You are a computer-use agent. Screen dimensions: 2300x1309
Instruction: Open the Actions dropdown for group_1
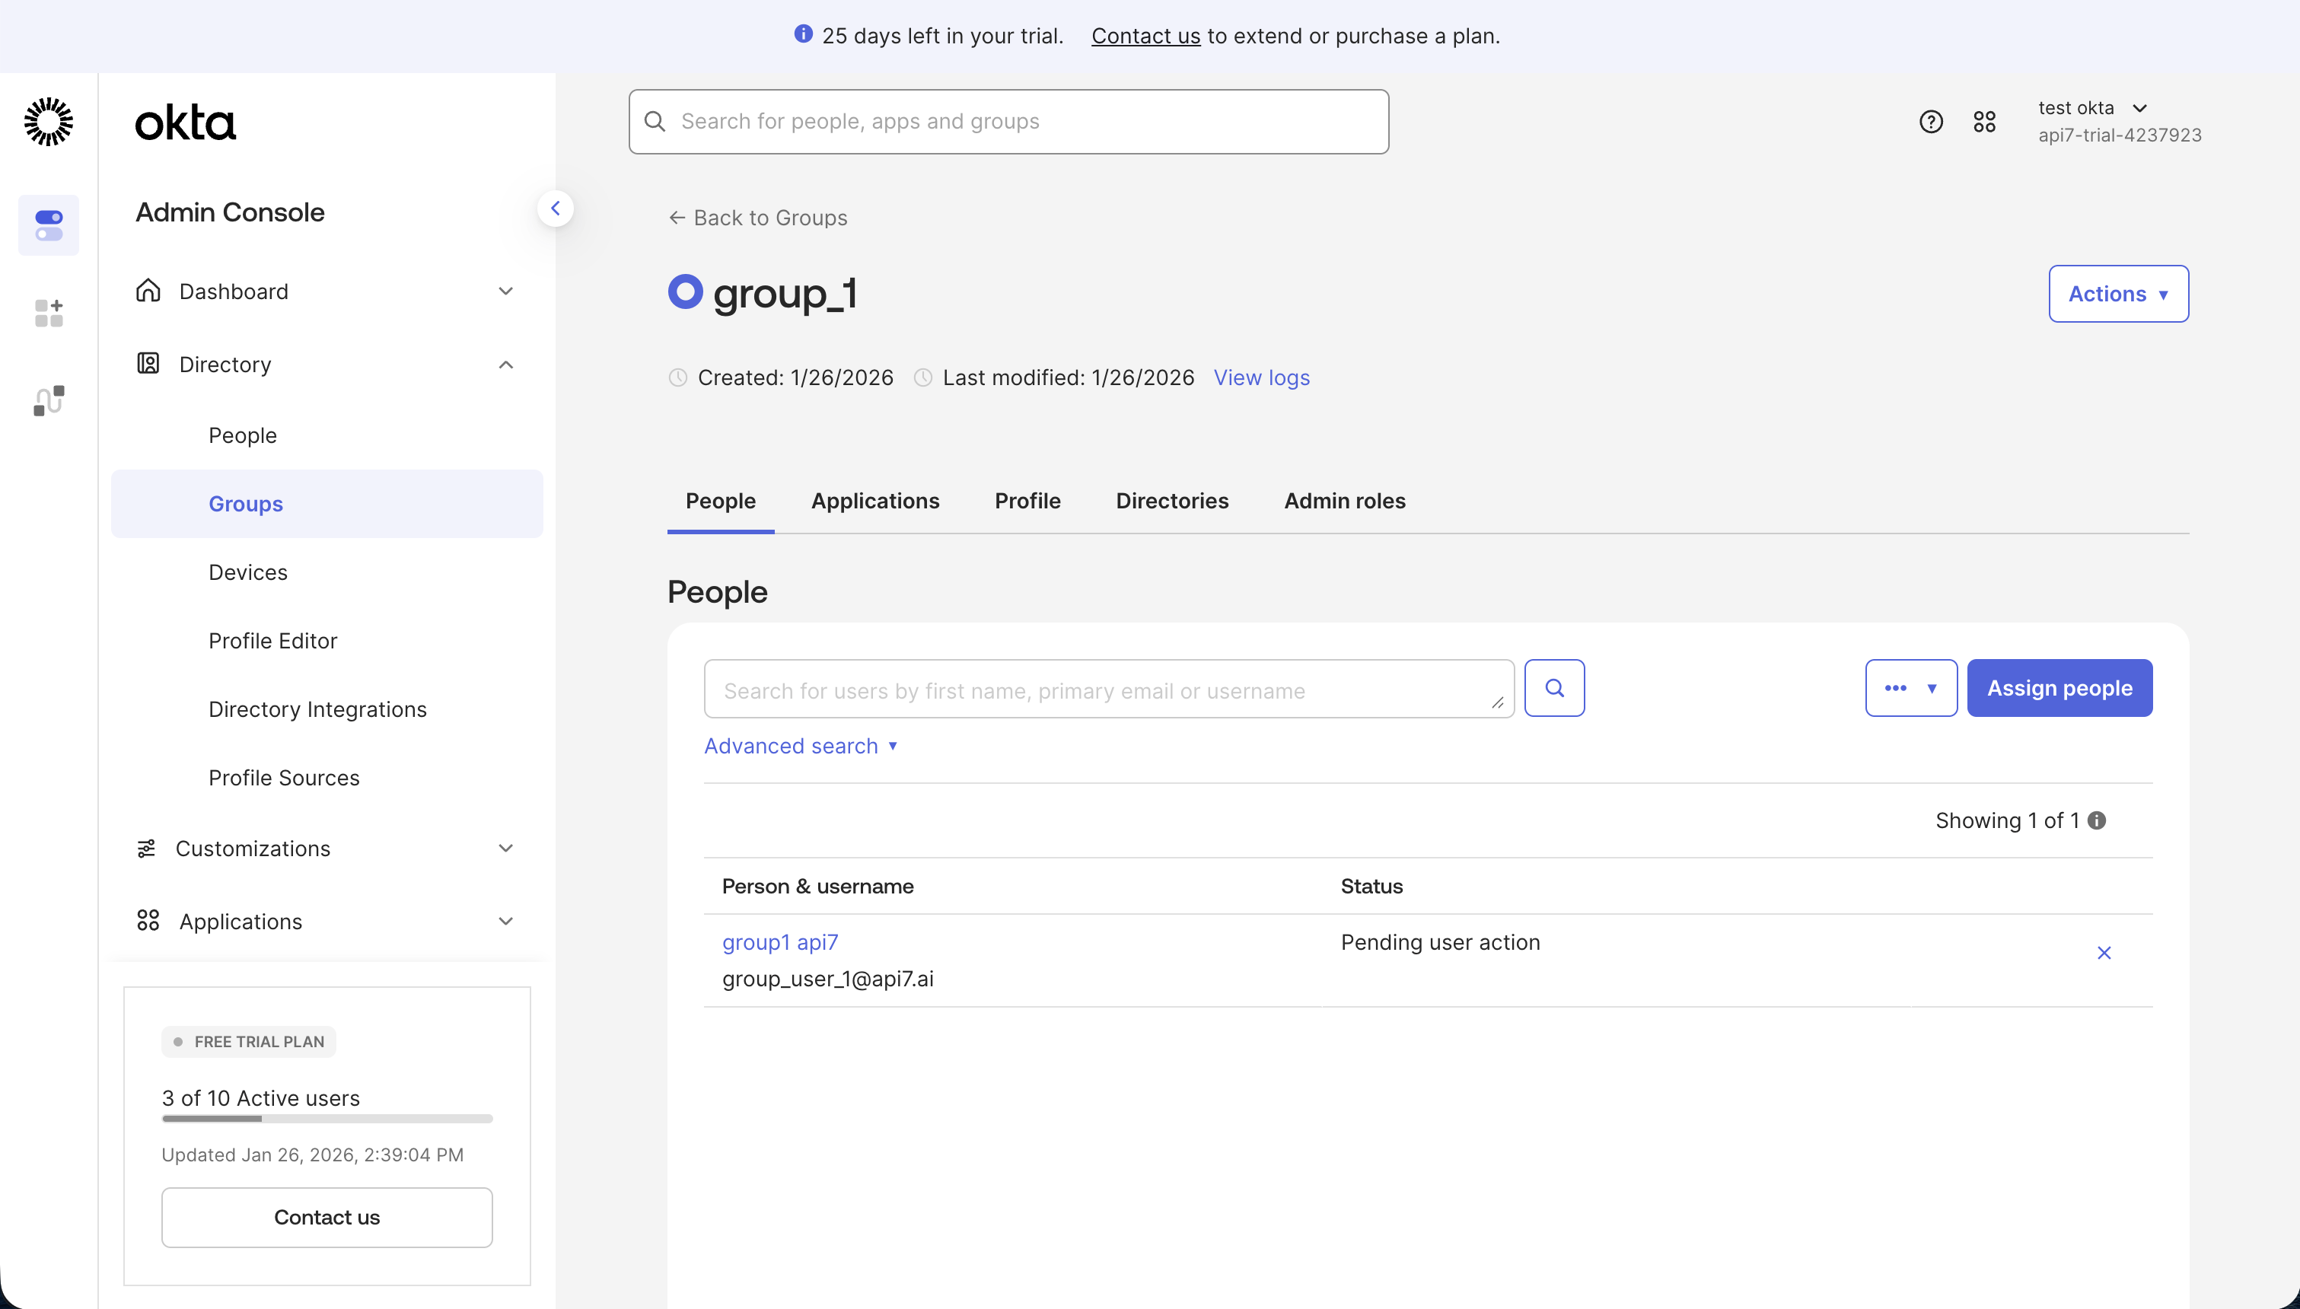2118,294
